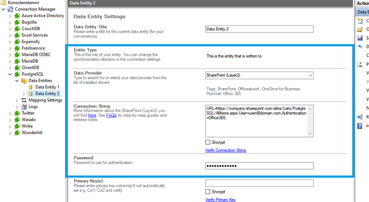Click the Verify Connection String link
369x202 pixels.
[x=226, y=150]
